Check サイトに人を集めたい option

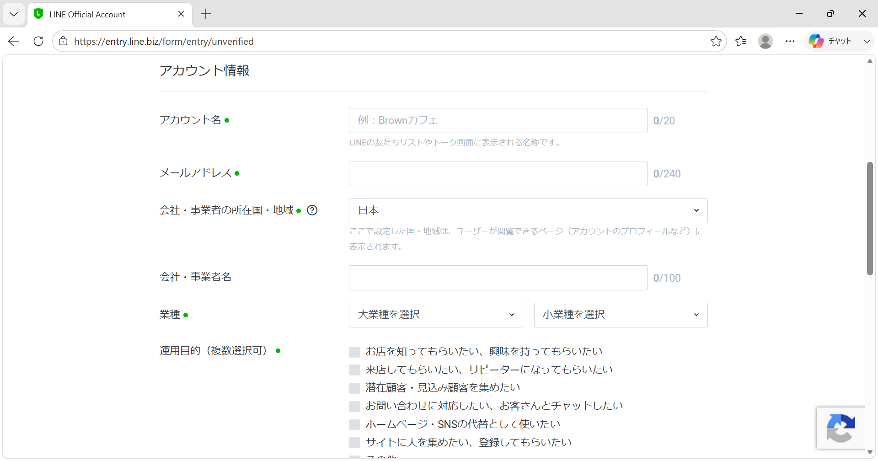[354, 443]
